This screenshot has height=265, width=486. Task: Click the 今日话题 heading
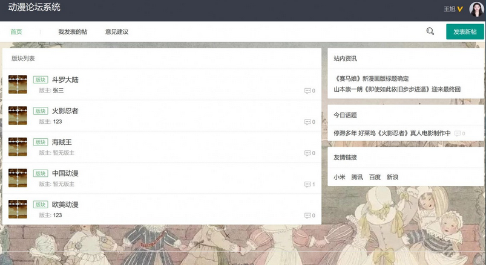(345, 115)
